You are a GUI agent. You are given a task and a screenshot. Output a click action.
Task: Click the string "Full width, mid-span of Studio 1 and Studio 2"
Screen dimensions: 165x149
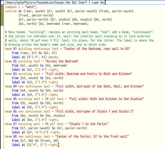(94, 111)
